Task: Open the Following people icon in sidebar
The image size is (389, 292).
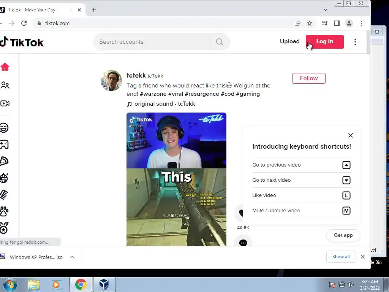Action: point(5,85)
